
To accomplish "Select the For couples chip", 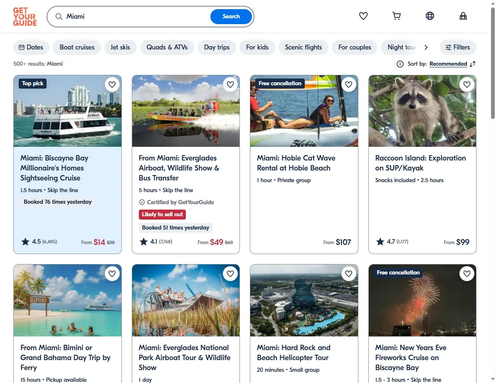I will 355,47.
